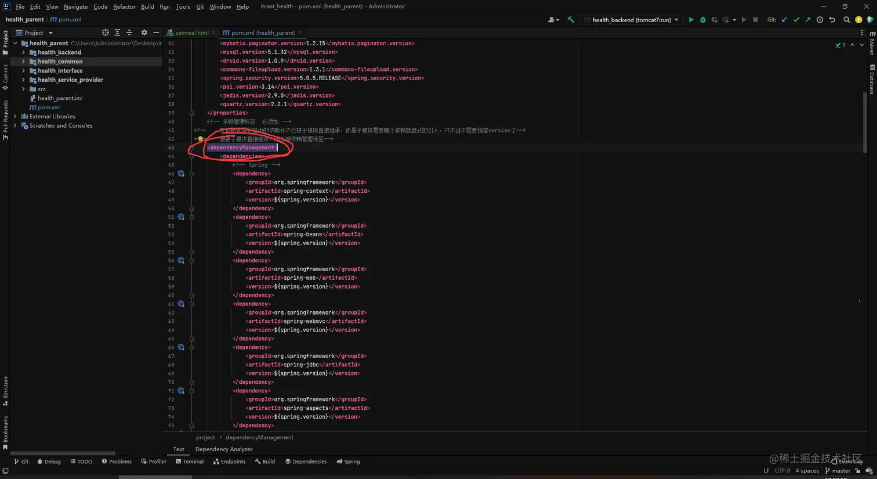Open the Dependencies tool window
877x479 pixels.
[306, 462]
